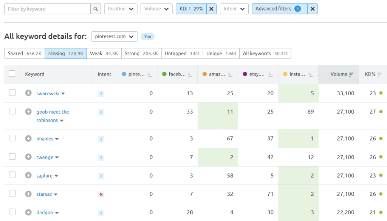Image resolution: width=387 pixels, height=221 pixels.
Task: Click the blue pinterest column color dot
Action: point(124,74)
